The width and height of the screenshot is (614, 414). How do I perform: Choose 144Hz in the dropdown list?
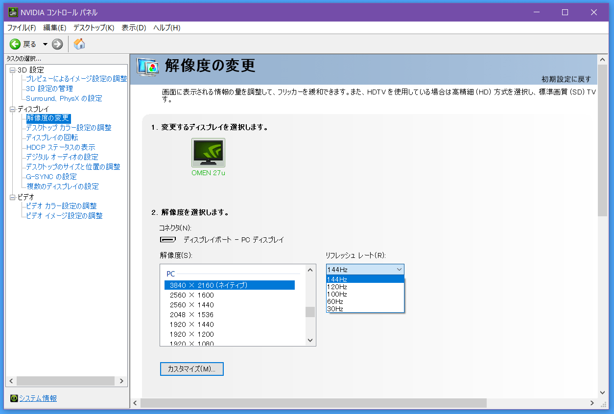[x=365, y=279]
